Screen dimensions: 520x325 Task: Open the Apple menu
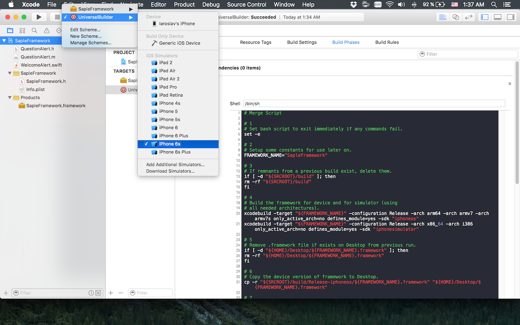(11, 4)
